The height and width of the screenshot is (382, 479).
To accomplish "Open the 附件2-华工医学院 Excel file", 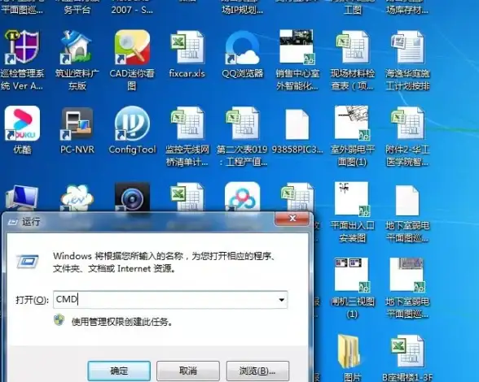I will (407, 124).
